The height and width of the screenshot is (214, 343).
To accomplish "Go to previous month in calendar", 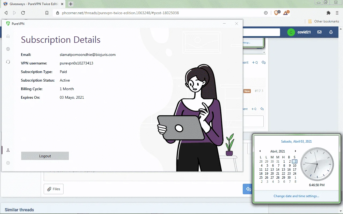I will pos(260,151).
